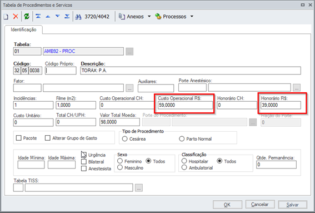Click the Filme (m2) field
Screen dimensions: 315x213
tap(76, 105)
